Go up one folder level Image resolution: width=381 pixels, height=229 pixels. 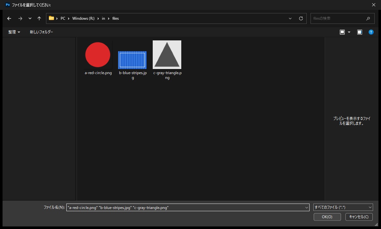[39, 18]
